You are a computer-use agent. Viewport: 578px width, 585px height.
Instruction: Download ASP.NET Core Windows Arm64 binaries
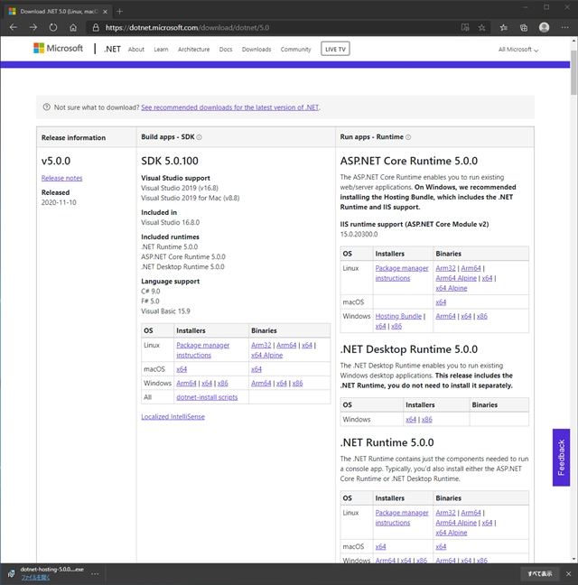445,316
